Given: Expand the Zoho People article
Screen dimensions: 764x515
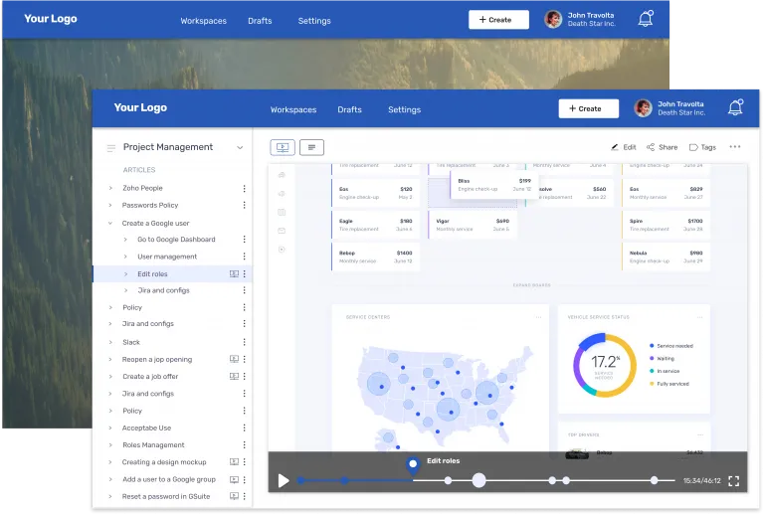Looking at the screenshot, I should (x=110, y=188).
